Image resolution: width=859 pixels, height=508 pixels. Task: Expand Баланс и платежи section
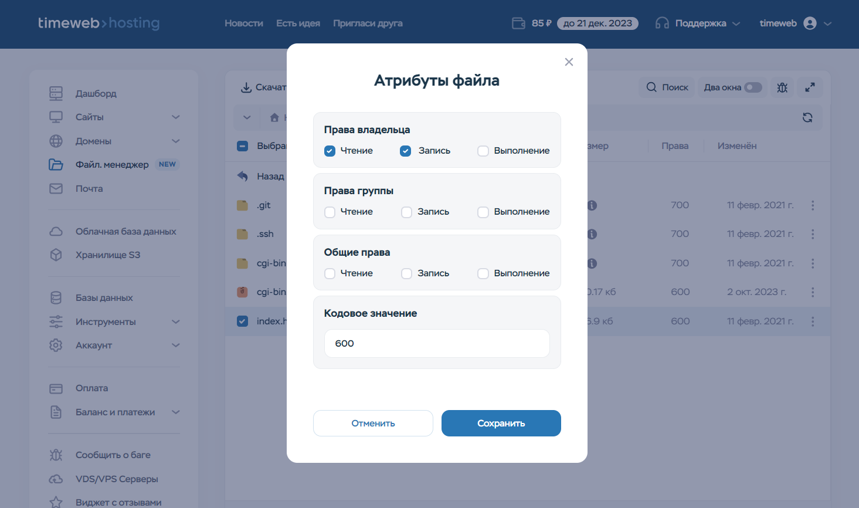[x=175, y=412]
